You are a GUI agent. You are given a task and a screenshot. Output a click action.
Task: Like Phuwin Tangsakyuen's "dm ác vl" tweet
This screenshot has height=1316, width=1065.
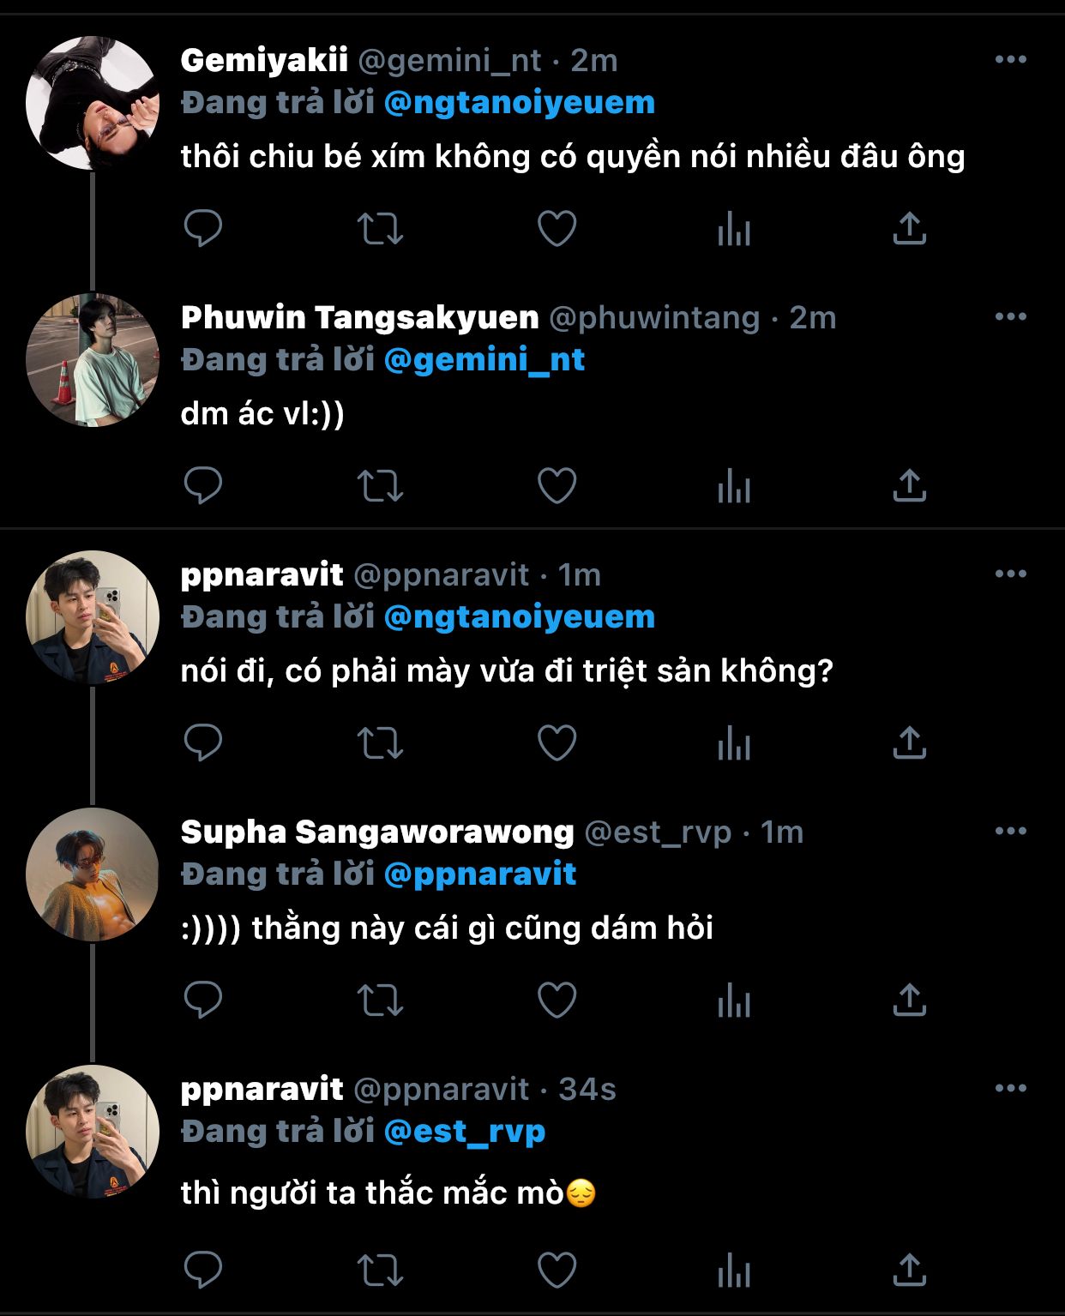[557, 485]
